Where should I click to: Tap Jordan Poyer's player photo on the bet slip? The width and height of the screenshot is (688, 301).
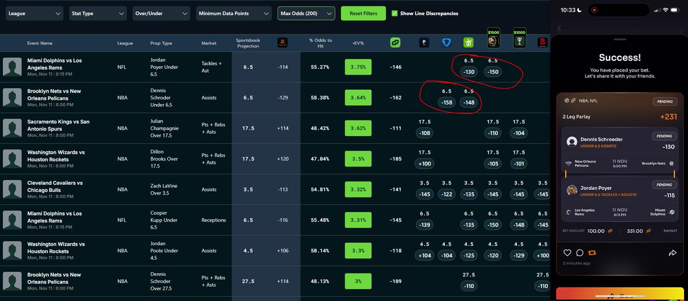[571, 190]
